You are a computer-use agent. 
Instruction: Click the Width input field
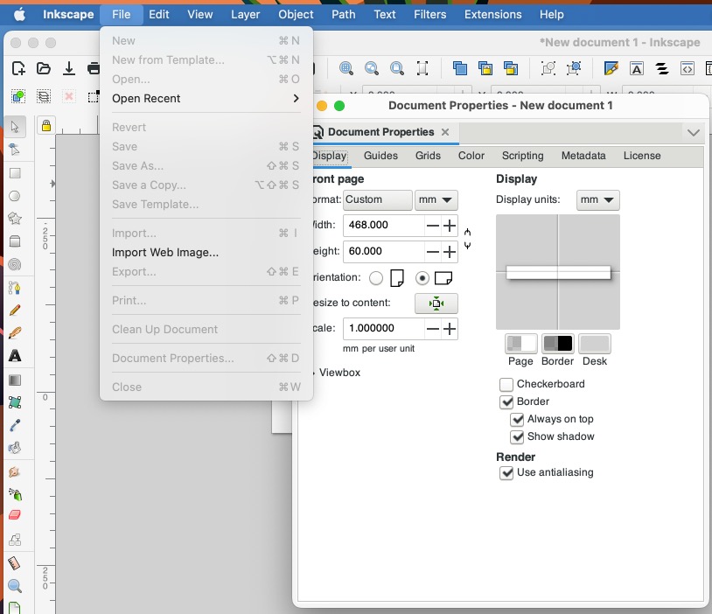(x=384, y=226)
